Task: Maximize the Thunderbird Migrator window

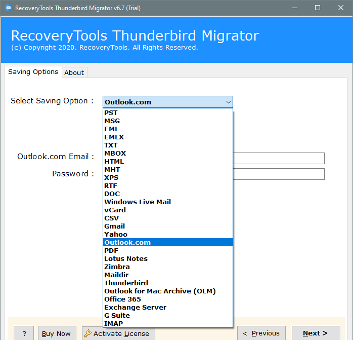Action: (x=318, y=8)
